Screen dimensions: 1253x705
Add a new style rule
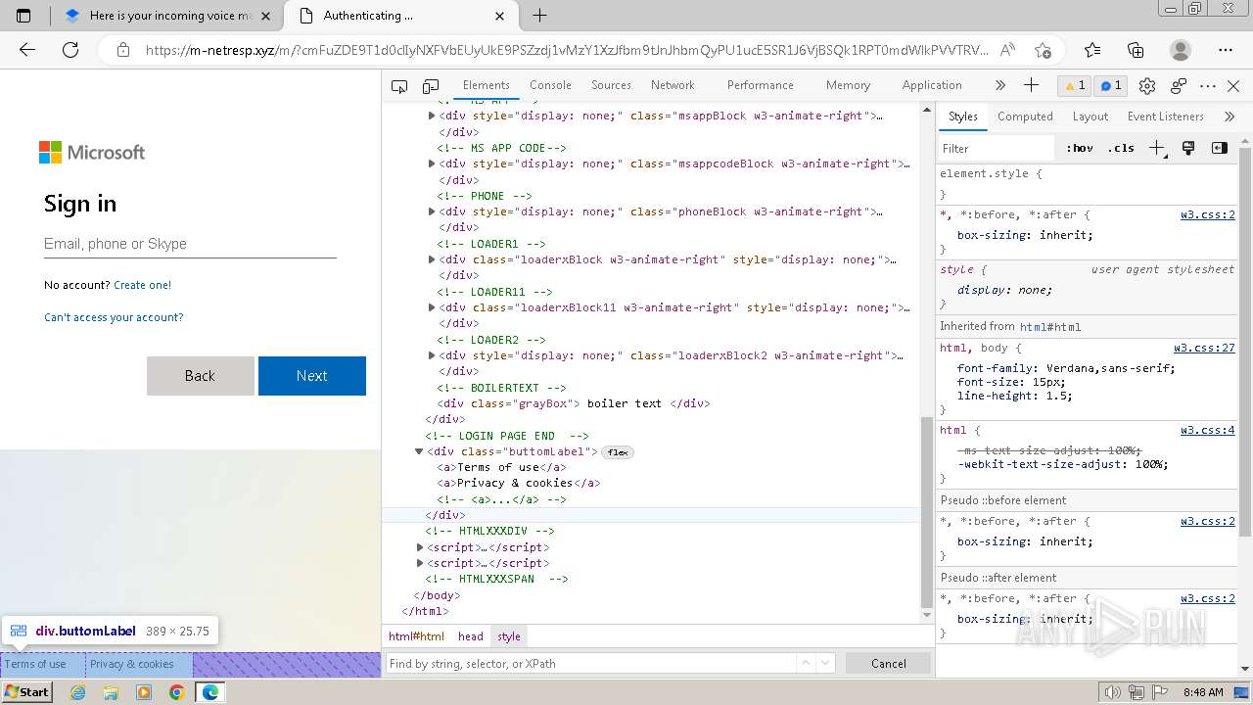[1157, 148]
